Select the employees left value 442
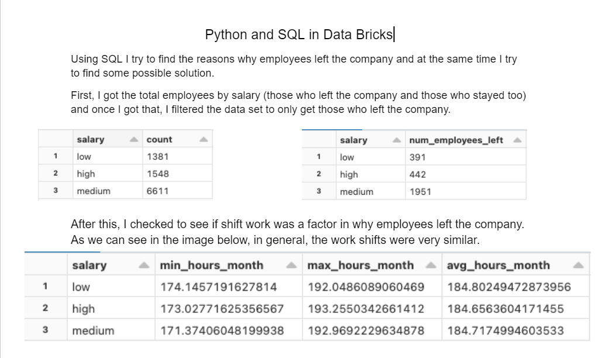The width and height of the screenshot is (595, 358). [417, 174]
